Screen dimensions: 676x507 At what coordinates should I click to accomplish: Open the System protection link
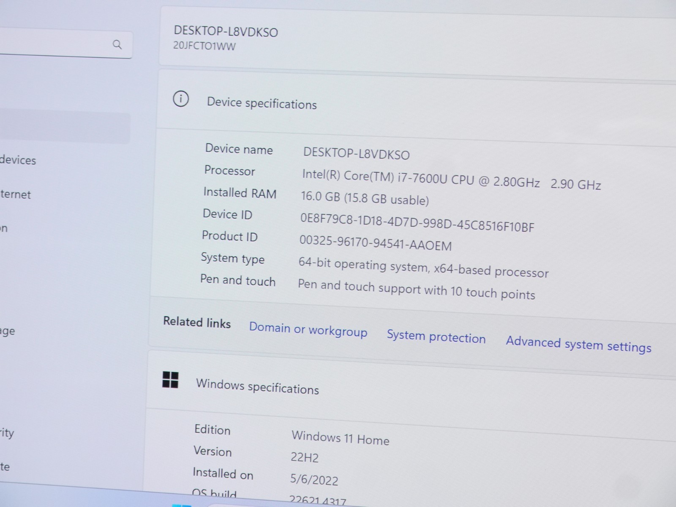436,336
